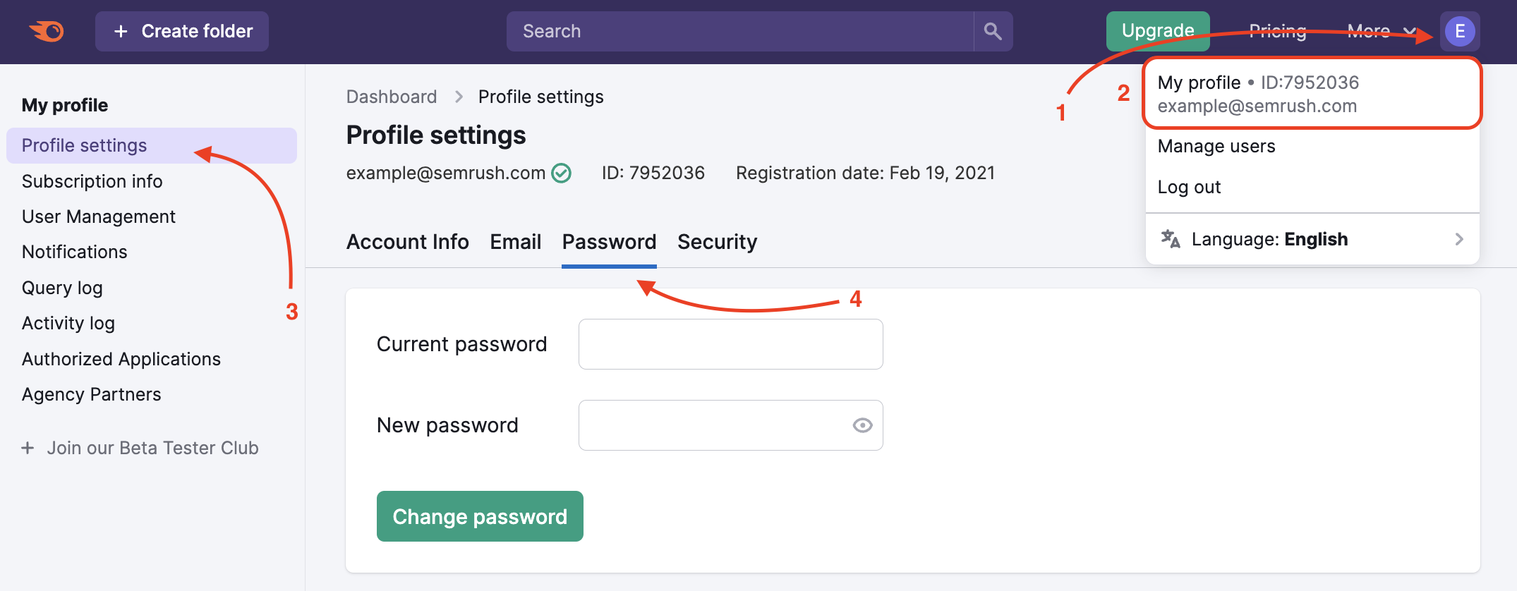The height and width of the screenshot is (591, 1517).
Task: Click Log out in the profile menu
Action: coord(1189,187)
